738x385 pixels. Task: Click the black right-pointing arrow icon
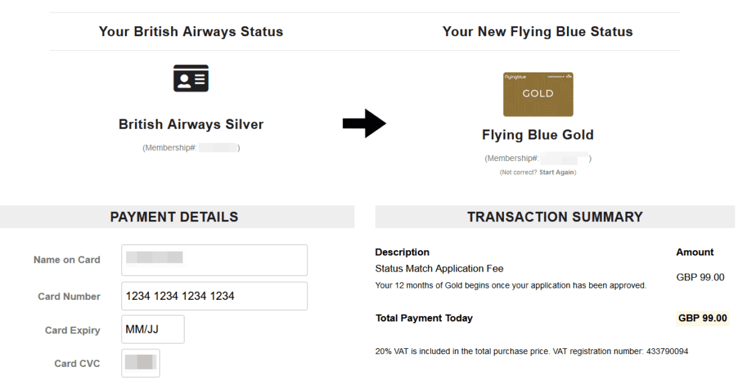(x=364, y=123)
